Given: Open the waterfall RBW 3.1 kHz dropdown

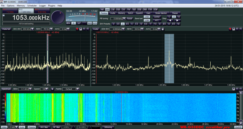Looking at the screenshot, I should (x=30, y=89).
